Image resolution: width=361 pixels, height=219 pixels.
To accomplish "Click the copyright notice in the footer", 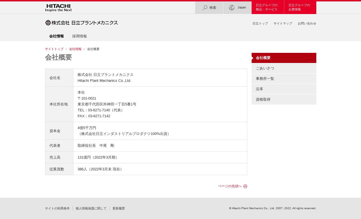I will click(273, 208).
